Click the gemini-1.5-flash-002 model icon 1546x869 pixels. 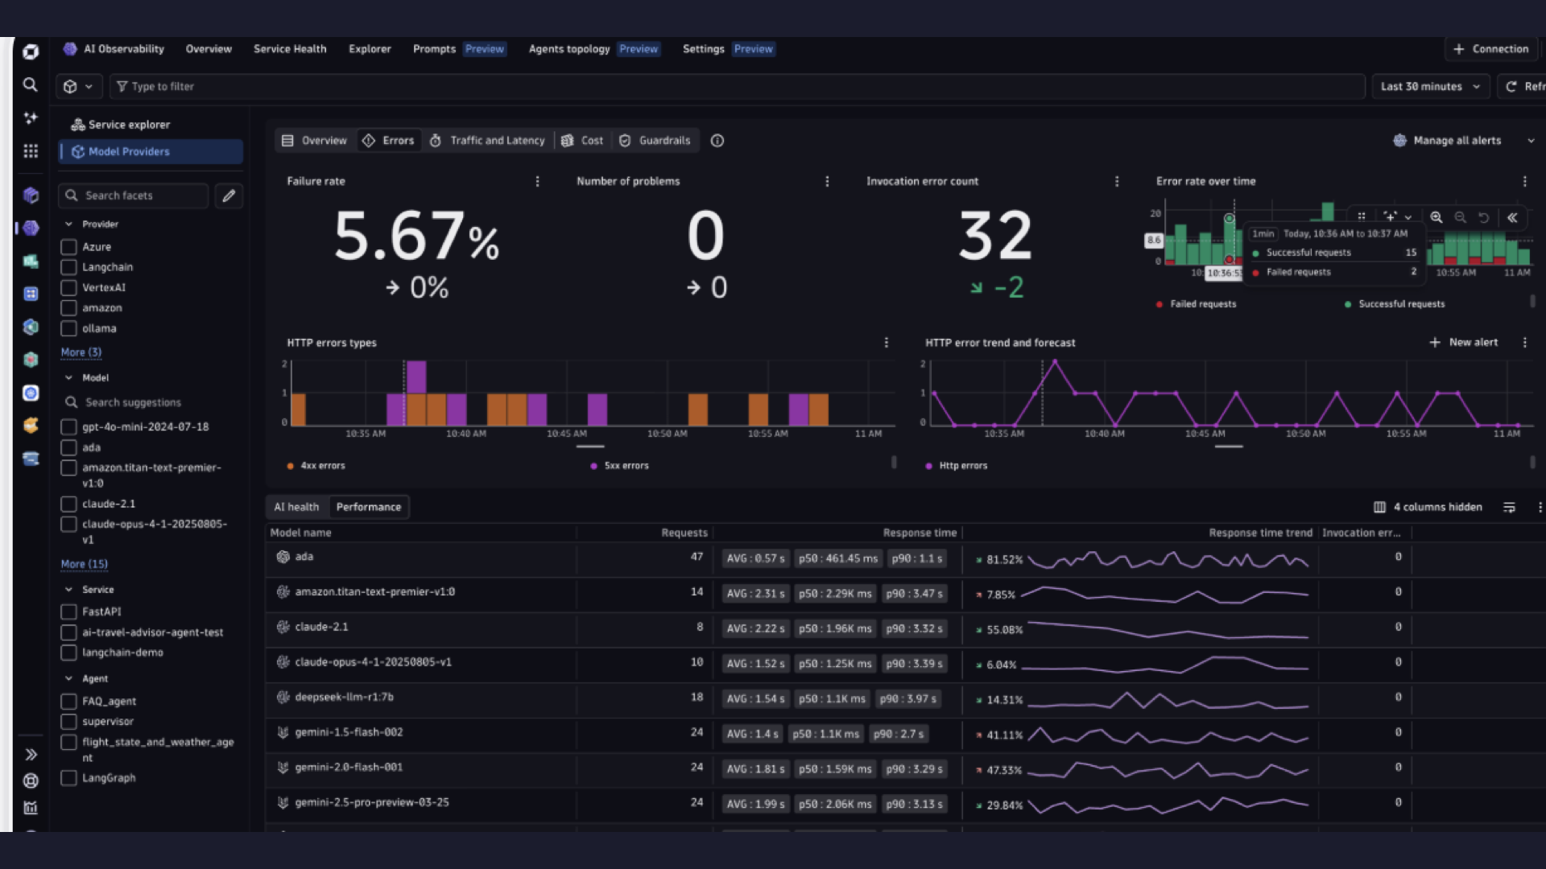[x=283, y=732]
